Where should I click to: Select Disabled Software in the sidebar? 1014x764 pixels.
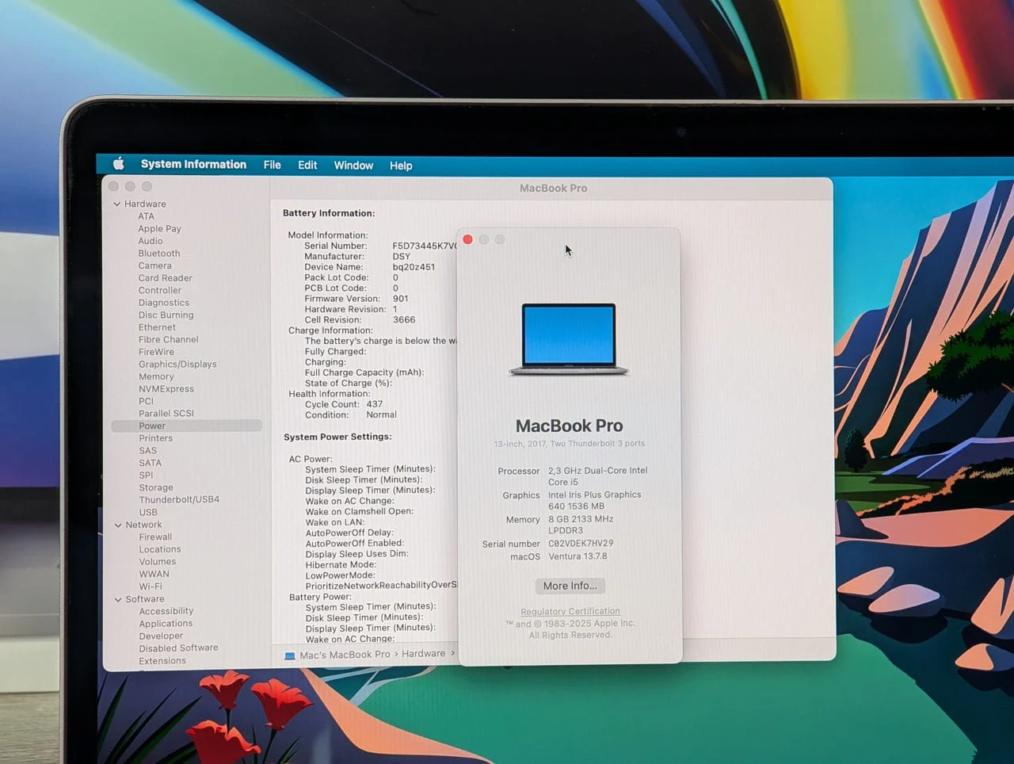click(x=178, y=648)
